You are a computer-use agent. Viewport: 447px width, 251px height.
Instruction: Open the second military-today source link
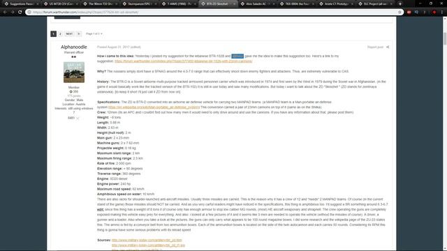coord(148,245)
